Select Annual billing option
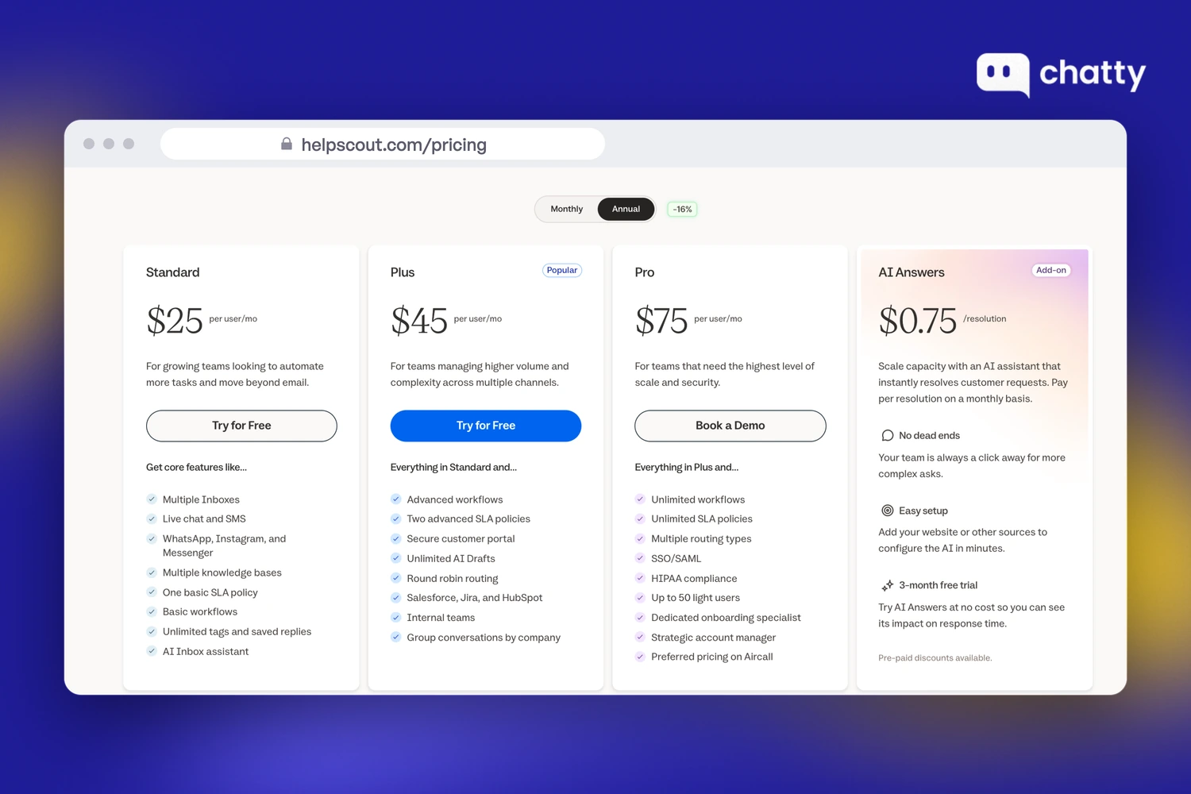This screenshot has height=794, width=1191. 626,209
